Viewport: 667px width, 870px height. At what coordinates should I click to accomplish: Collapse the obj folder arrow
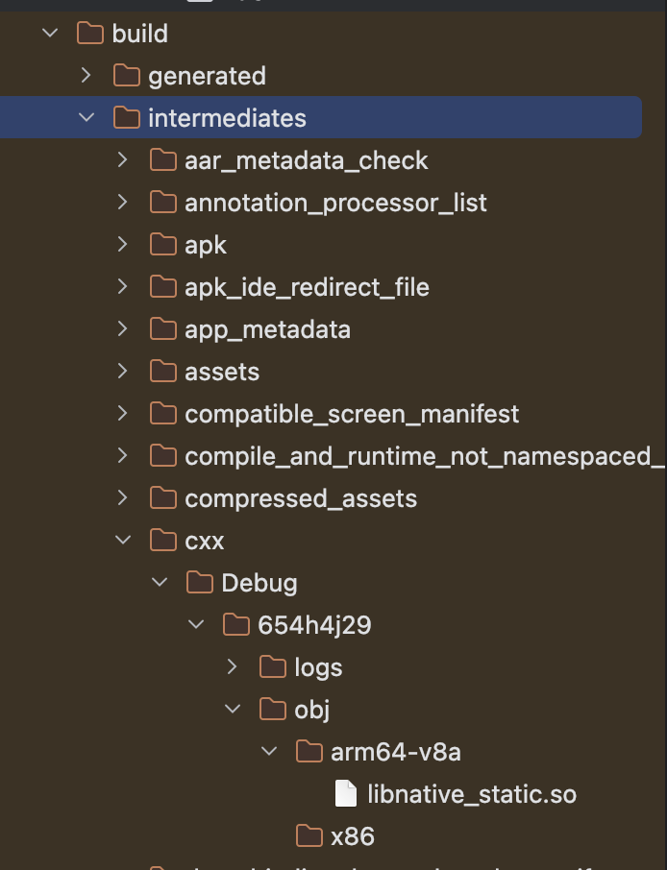233,710
